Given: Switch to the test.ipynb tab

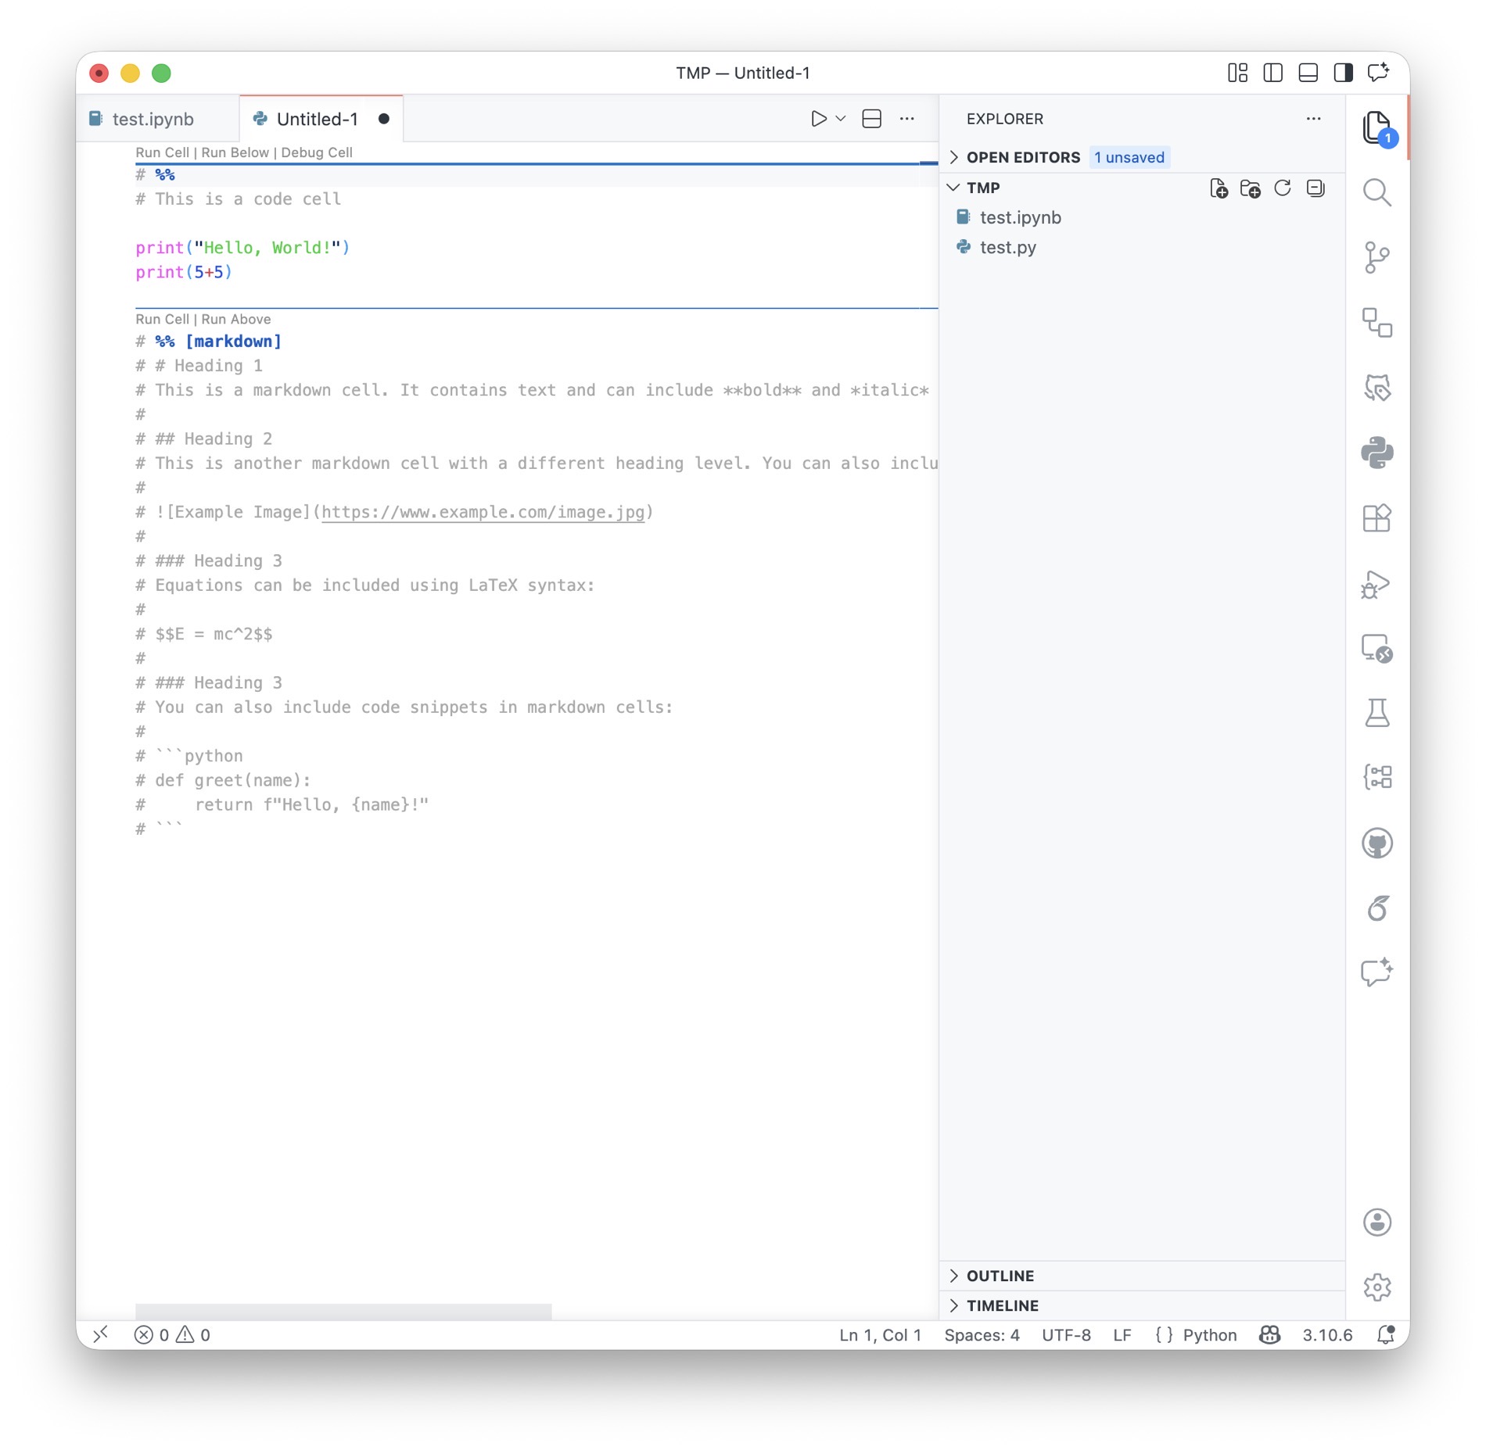Looking at the screenshot, I should (x=153, y=119).
